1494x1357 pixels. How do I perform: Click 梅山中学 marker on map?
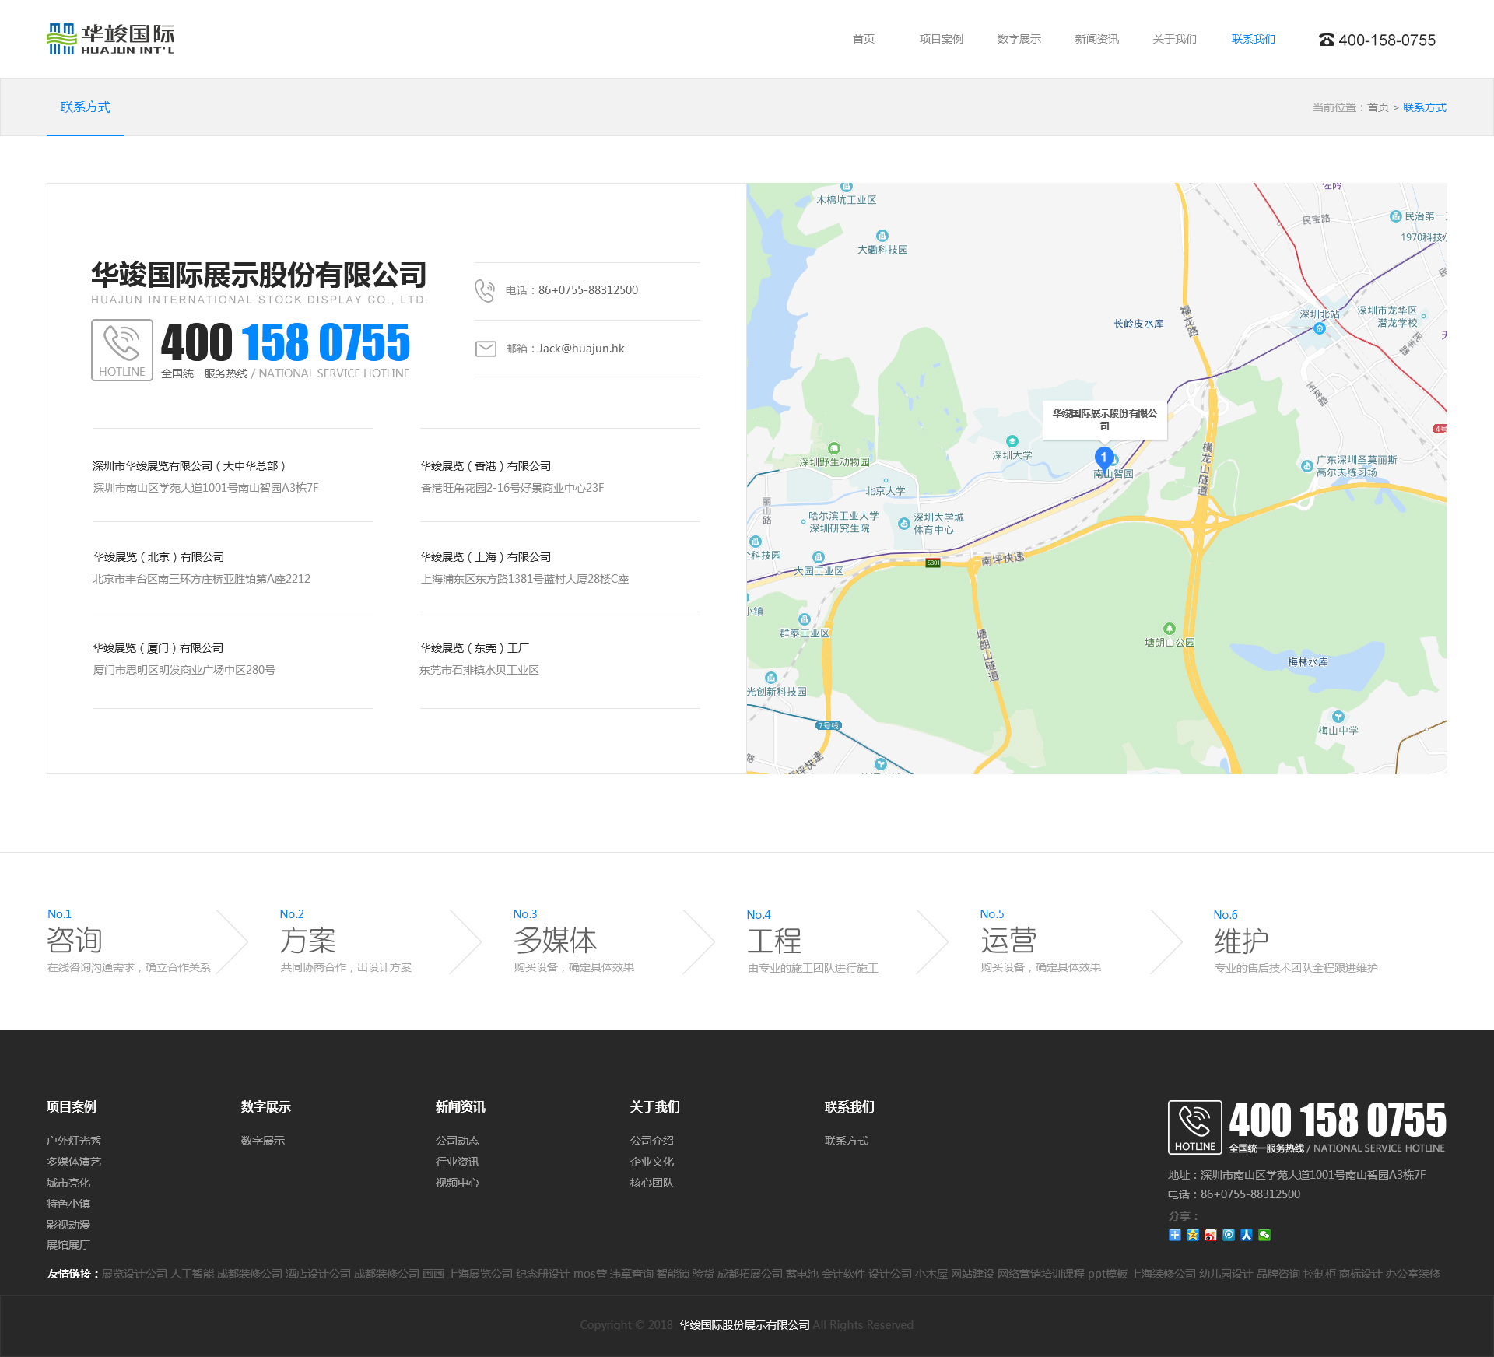pyautogui.click(x=1338, y=717)
